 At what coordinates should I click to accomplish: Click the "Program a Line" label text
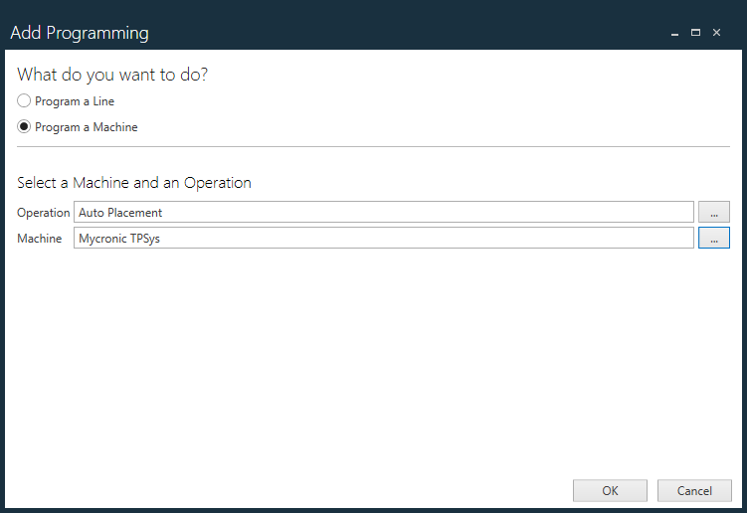(75, 101)
